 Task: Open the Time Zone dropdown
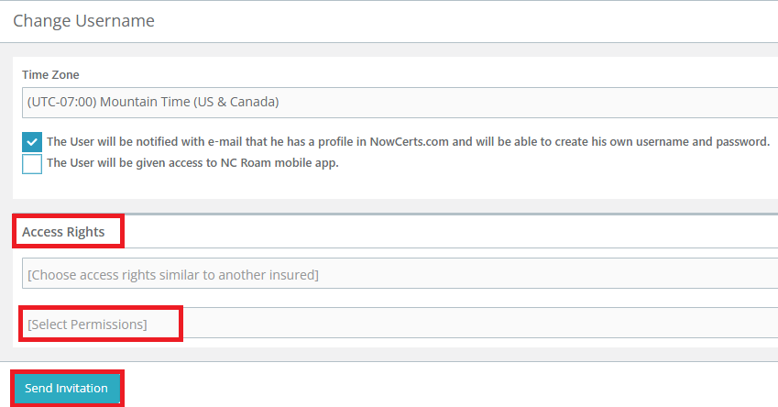point(400,103)
